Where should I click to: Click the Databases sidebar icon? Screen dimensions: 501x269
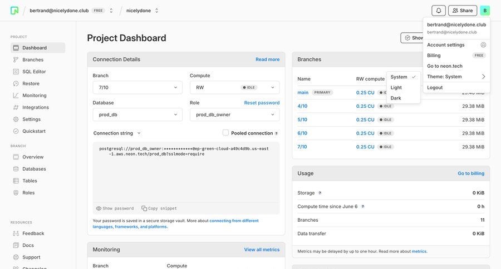pyautogui.click(x=16, y=169)
